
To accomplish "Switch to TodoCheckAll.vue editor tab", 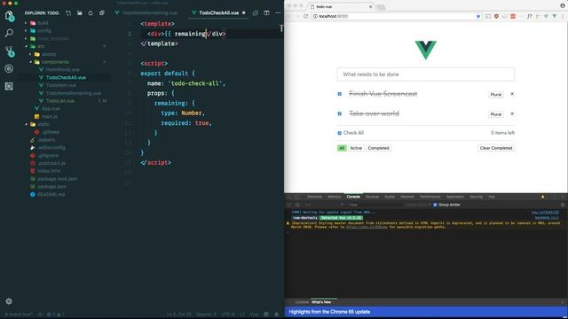I will 219,12.
